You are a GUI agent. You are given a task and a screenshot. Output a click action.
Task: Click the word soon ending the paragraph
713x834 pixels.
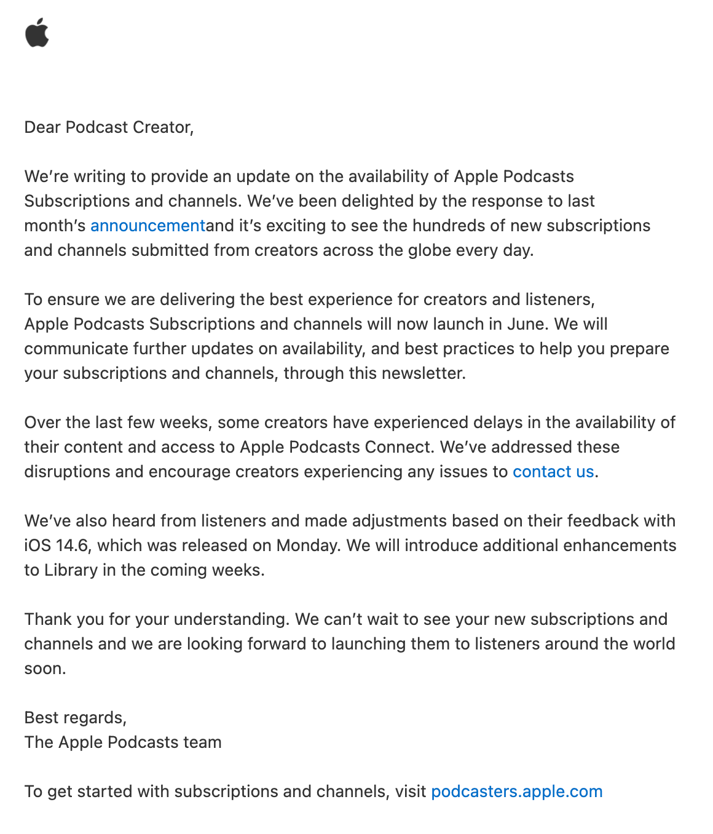pos(44,669)
